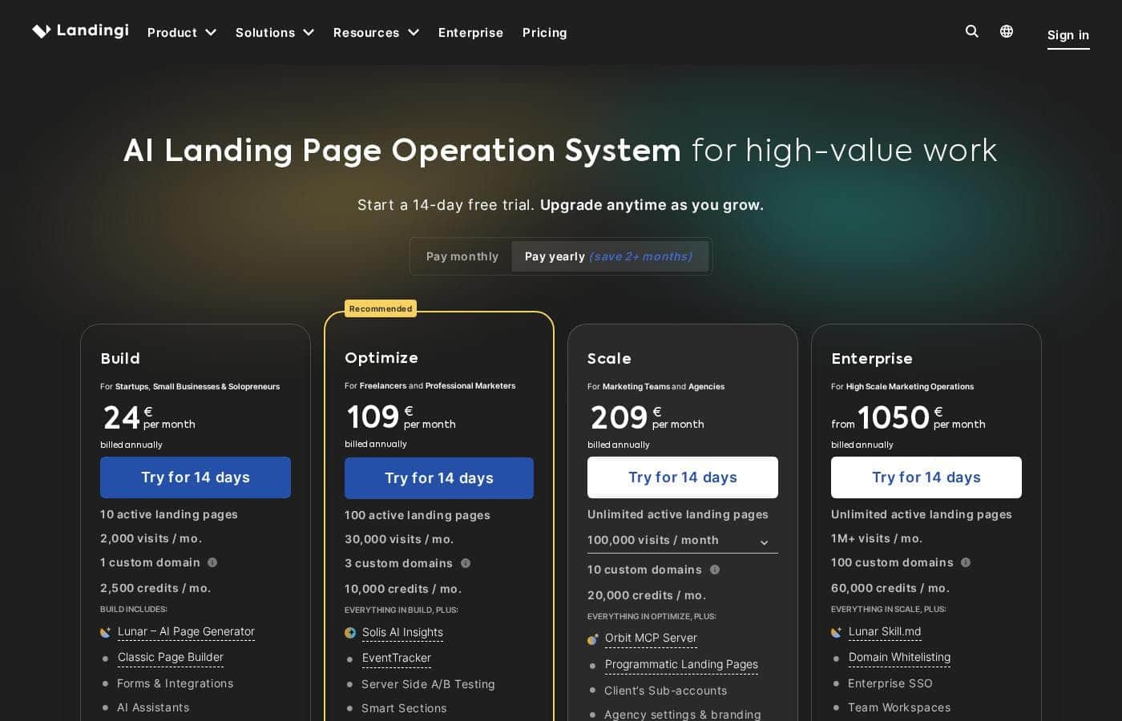
Task: Click the Lunar AI Page Generator icon
Action: tap(105, 632)
